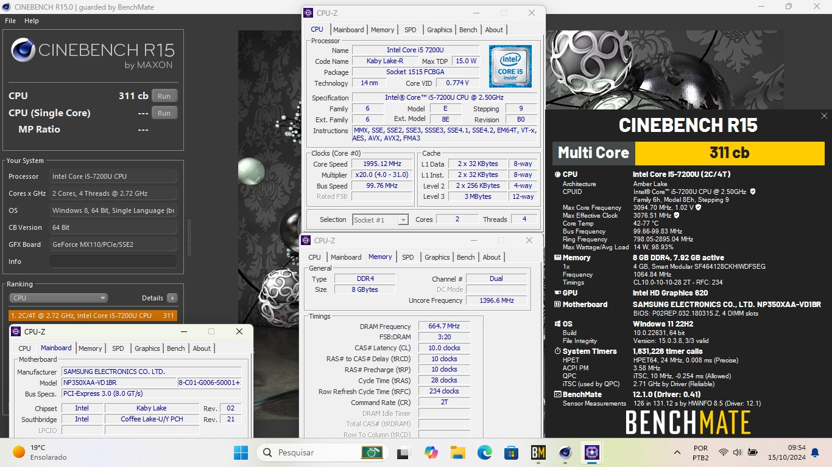Image resolution: width=832 pixels, height=467 pixels.
Task: Click the Info input field
Action: [113, 261]
